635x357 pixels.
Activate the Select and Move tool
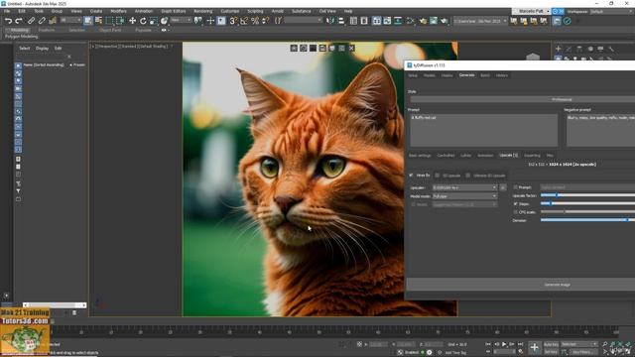pos(132,21)
